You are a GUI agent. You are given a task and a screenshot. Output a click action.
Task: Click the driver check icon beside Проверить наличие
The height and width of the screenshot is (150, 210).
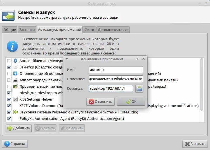click(15, 86)
